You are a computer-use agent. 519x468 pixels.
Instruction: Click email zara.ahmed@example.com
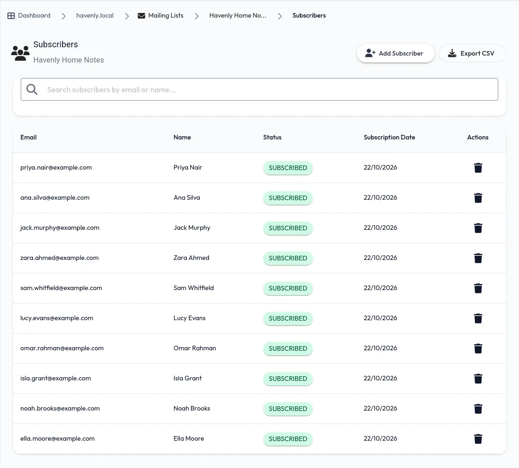60,258
